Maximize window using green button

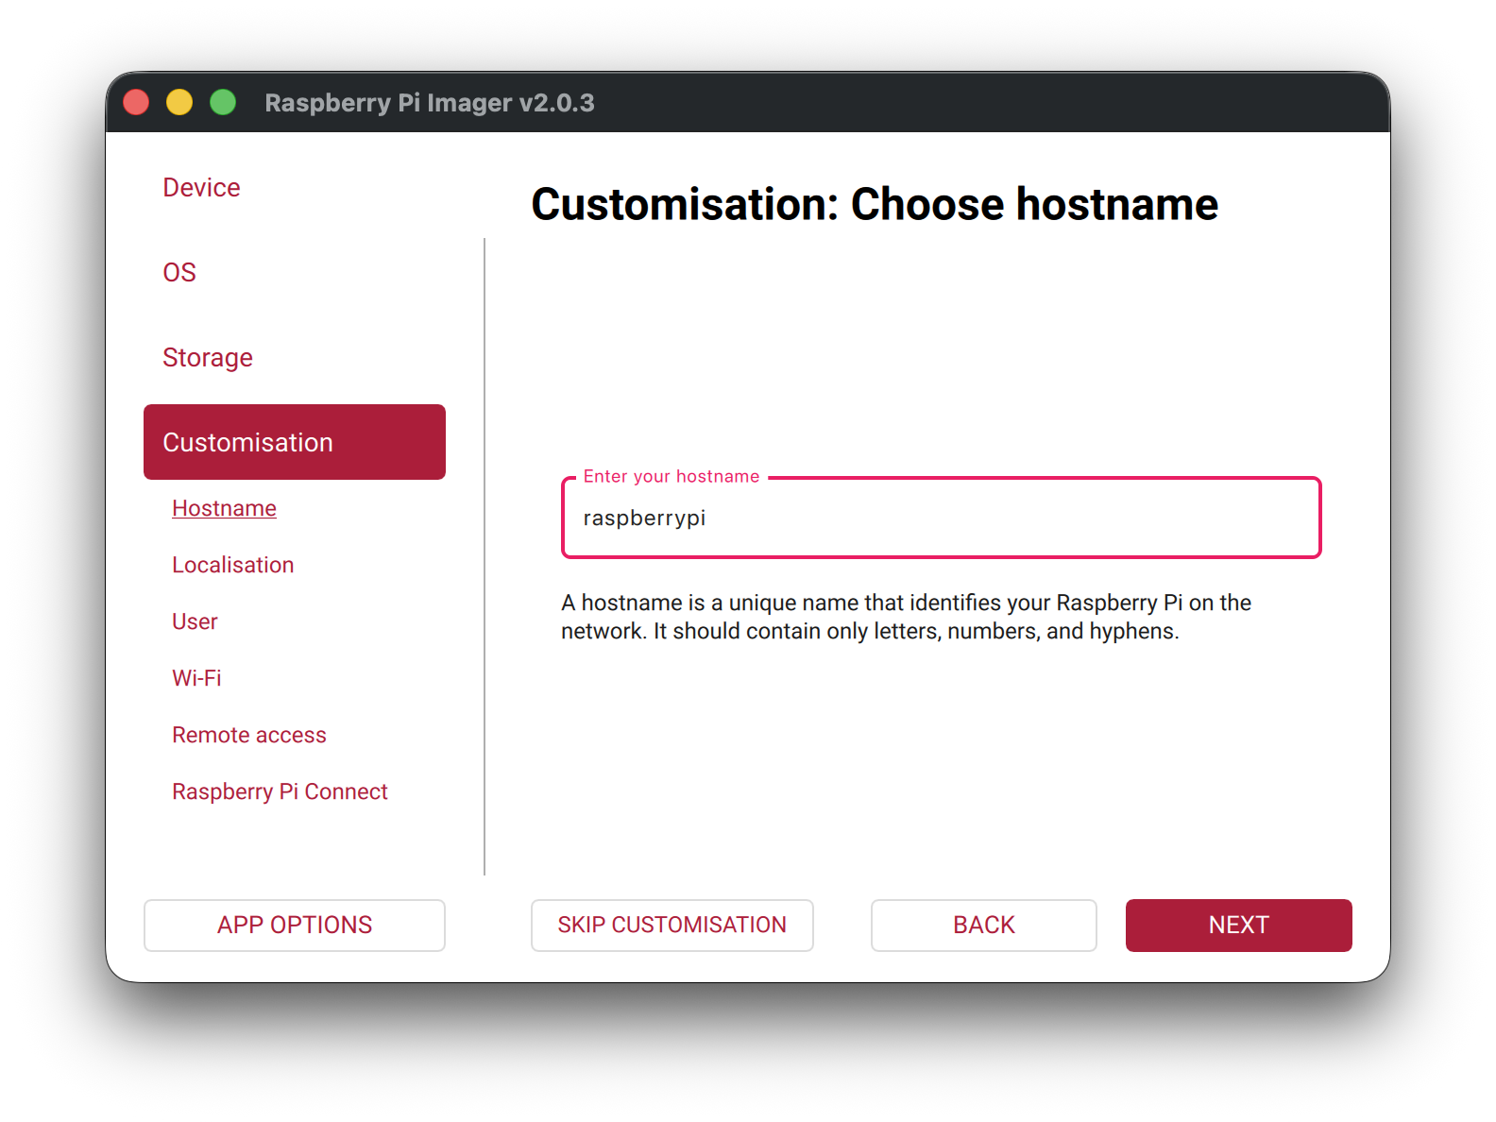click(223, 102)
